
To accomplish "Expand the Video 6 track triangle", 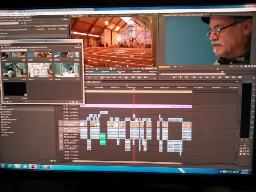I will (x=71, y=106).
